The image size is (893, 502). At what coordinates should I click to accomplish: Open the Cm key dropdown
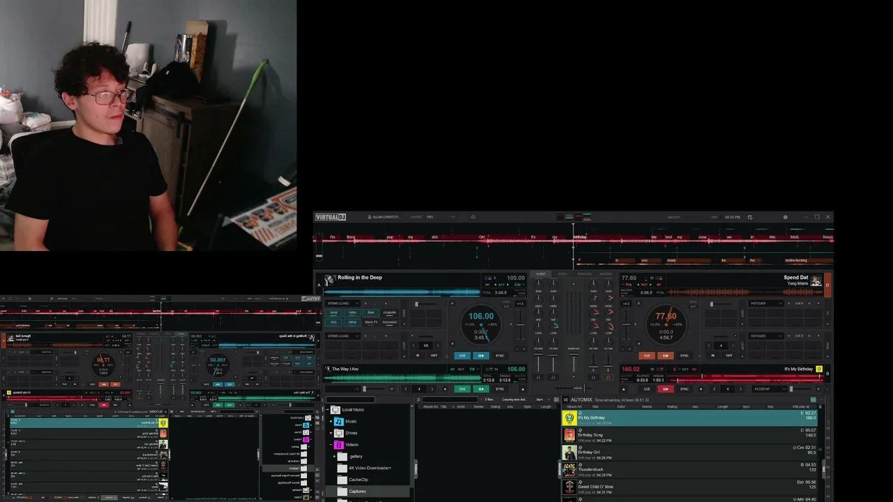520,284
